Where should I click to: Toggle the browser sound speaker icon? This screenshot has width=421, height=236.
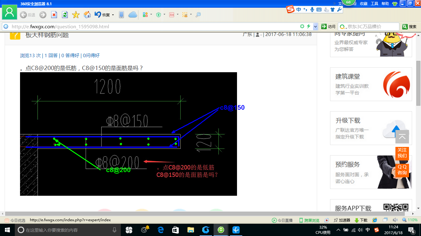(x=395, y=220)
